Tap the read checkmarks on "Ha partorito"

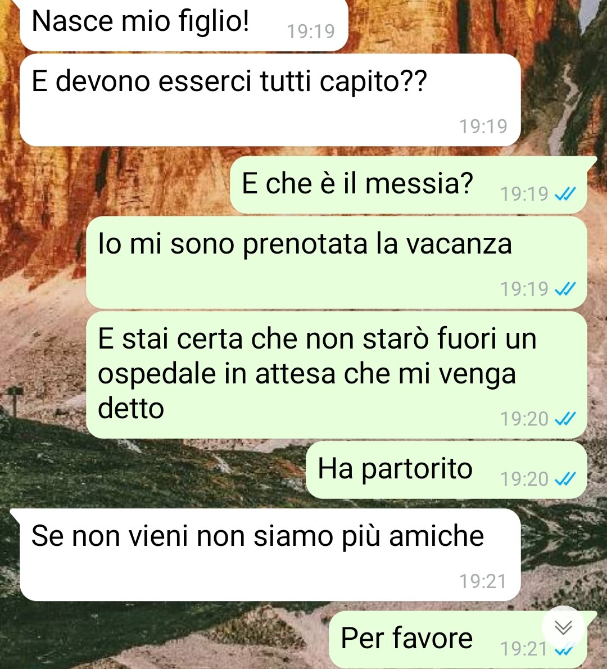pyautogui.click(x=565, y=479)
